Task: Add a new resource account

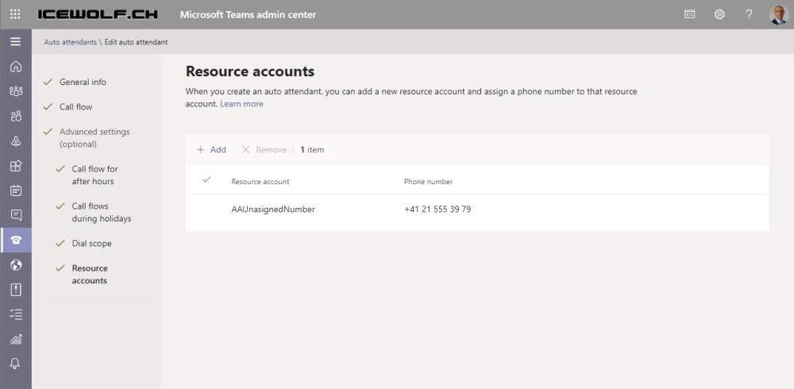Action: pos(211,149)
